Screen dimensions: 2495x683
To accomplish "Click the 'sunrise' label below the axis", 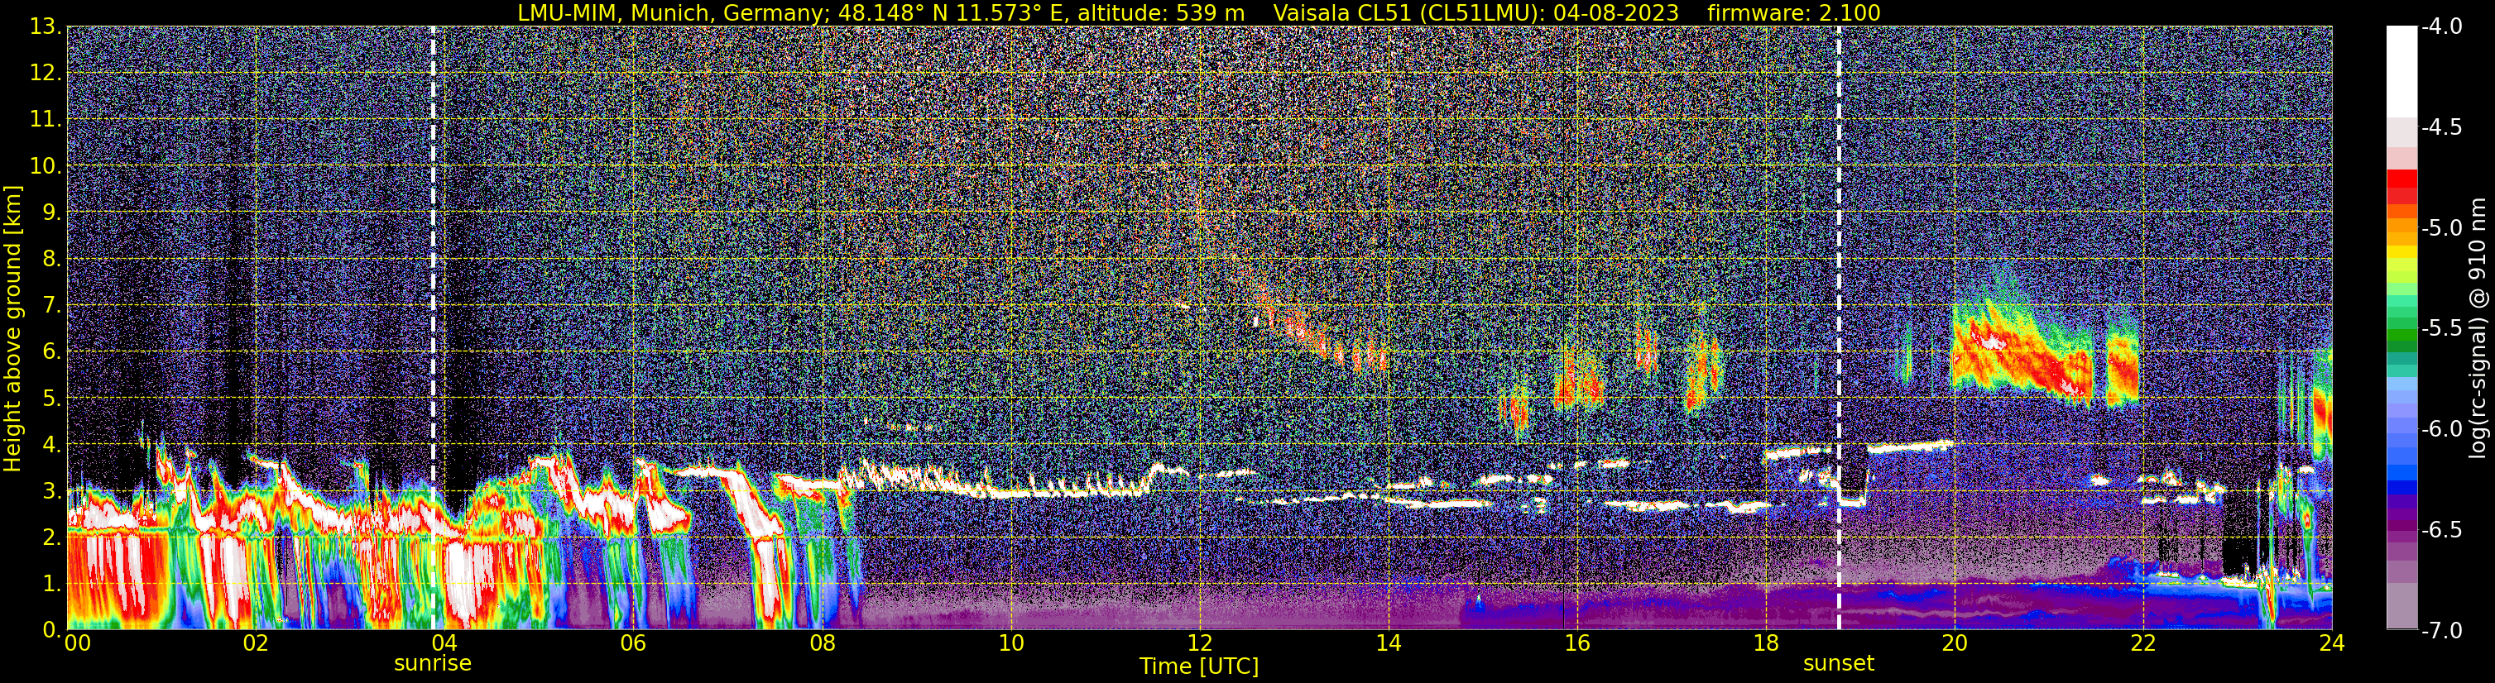I will [432, 664].
